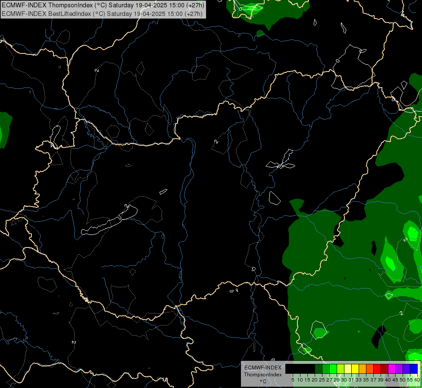This screenshot has width=422, height=388.
Task: Click the legend tick value 40
Action: coord(388,380)
